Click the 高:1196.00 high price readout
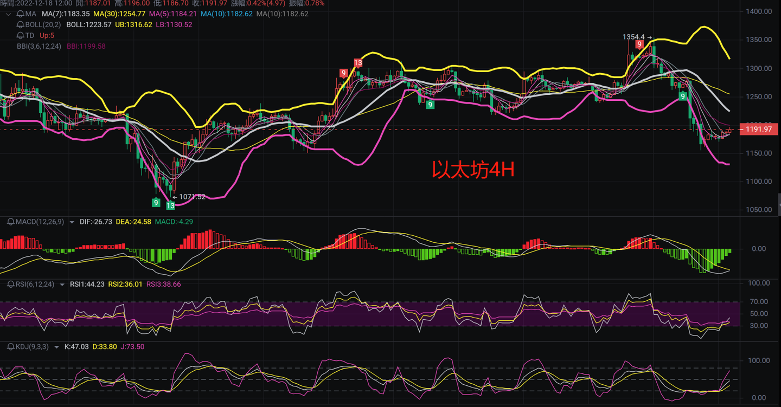 coord(132,3)
